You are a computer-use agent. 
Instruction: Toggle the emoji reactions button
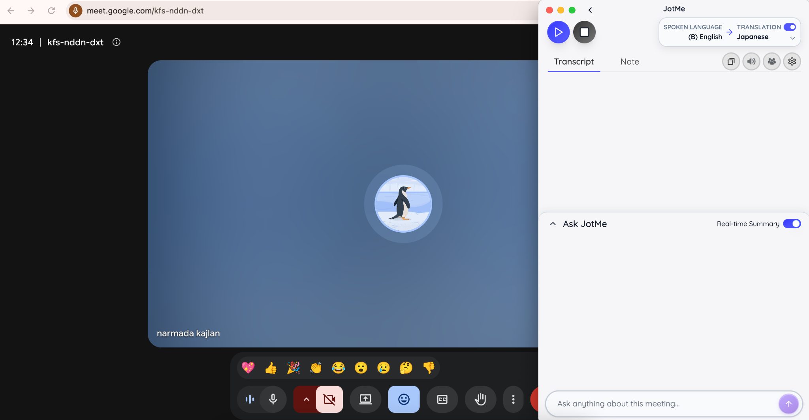[404, 399]
